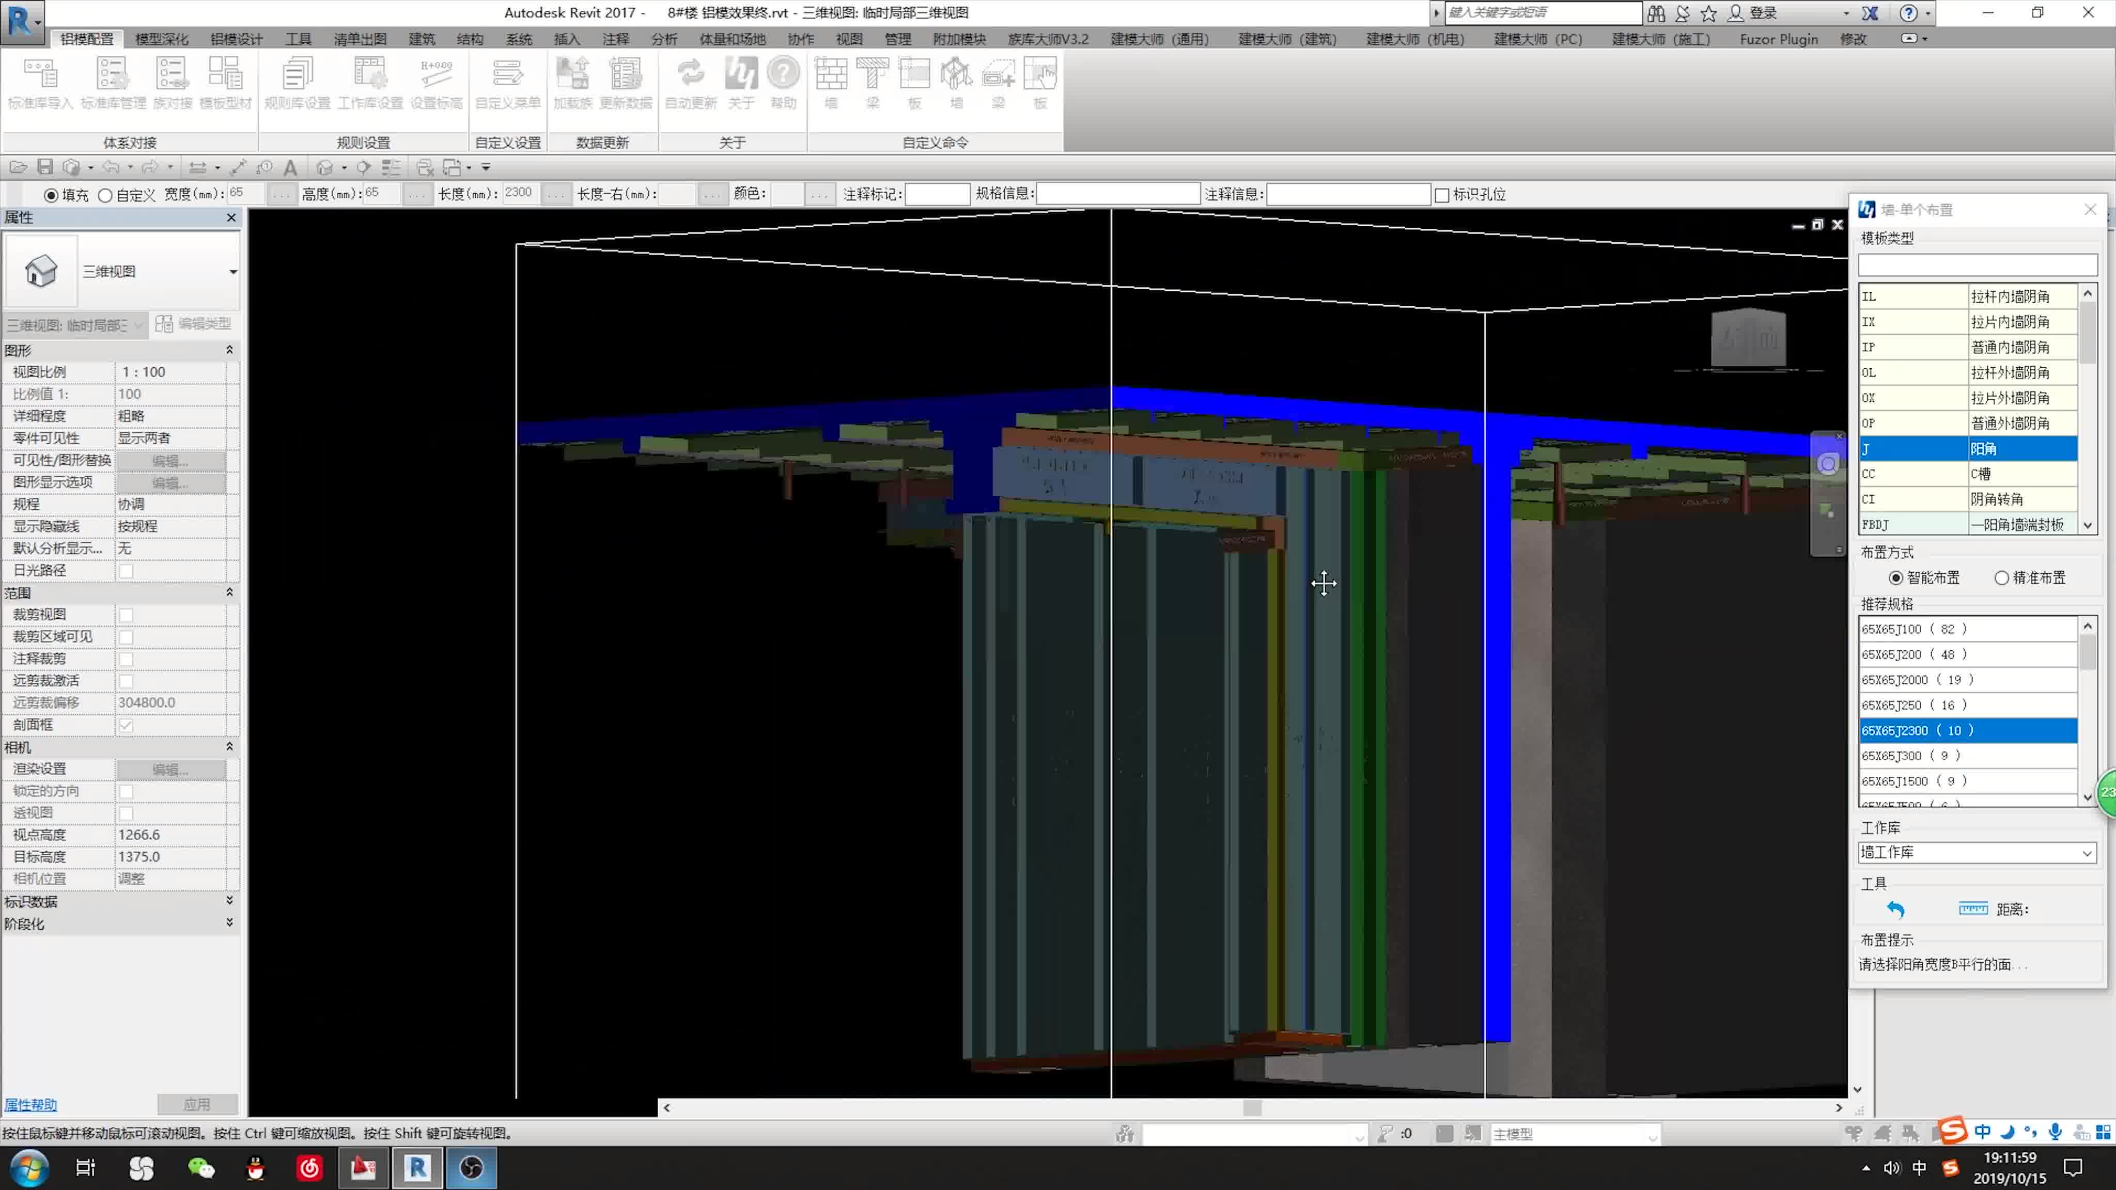Click the save icon in quick toolbar
The width and height of the screenshot is (2116, 1190).
[x=45, y=167]
